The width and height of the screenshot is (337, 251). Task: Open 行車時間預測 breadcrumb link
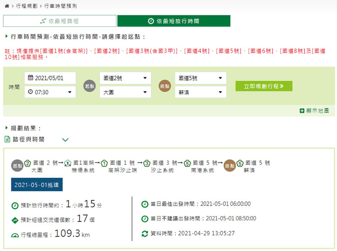pos(60,6)
